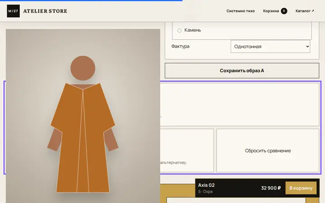Click the orange garment preview image
This screenshot has width=325, height=203.
[x=83, y=116]
